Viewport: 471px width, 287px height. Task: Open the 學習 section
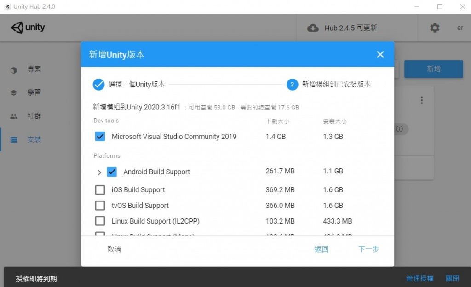click(x=34, y=92)
